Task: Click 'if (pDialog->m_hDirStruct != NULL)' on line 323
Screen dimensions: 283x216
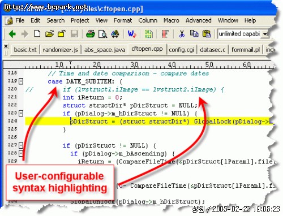Action: pyautogui.click(x=126, y=114)
